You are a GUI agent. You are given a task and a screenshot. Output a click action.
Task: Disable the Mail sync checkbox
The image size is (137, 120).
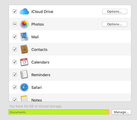click(x=15, y=37)
